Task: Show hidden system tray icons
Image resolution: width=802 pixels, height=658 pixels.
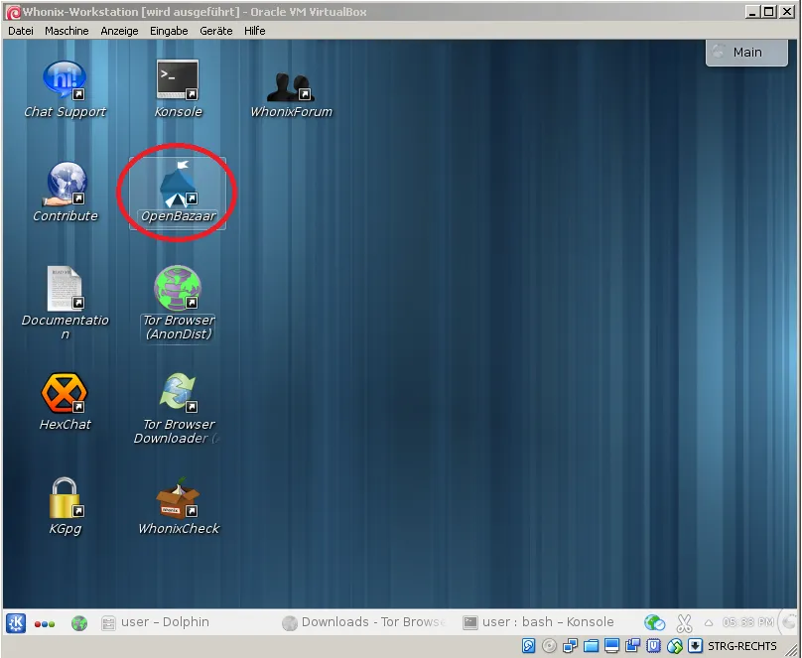Action: point(709,622)
